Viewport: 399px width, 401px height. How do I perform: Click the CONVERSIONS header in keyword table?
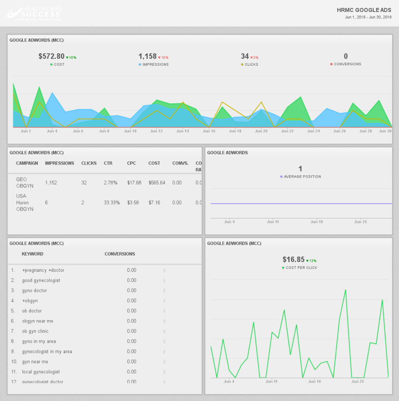[x=120, y=254]
